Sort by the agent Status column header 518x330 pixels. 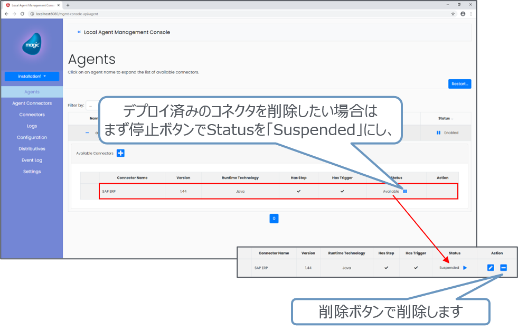coord(445,118)
